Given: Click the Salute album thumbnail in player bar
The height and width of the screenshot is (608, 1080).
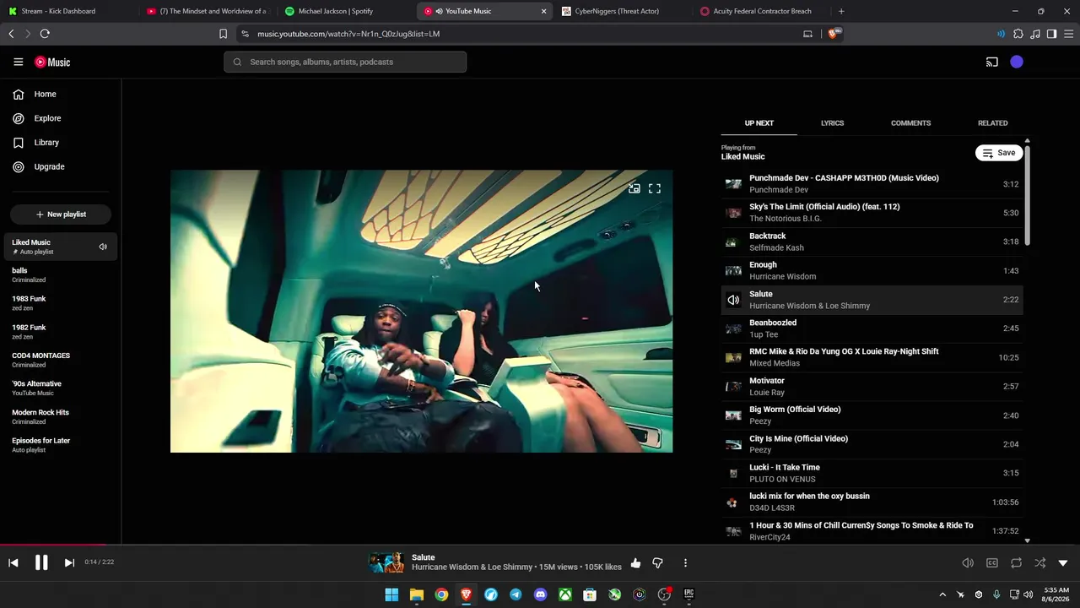Looking at the screenshot, I should 386,562.
